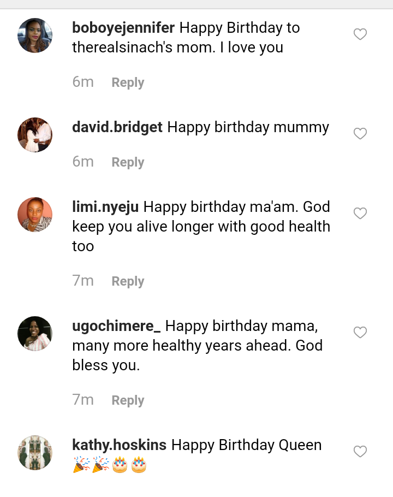Screen dimensions: 393x497
Task: Tap the kathy.hoskins username
Action: [120, 445]
